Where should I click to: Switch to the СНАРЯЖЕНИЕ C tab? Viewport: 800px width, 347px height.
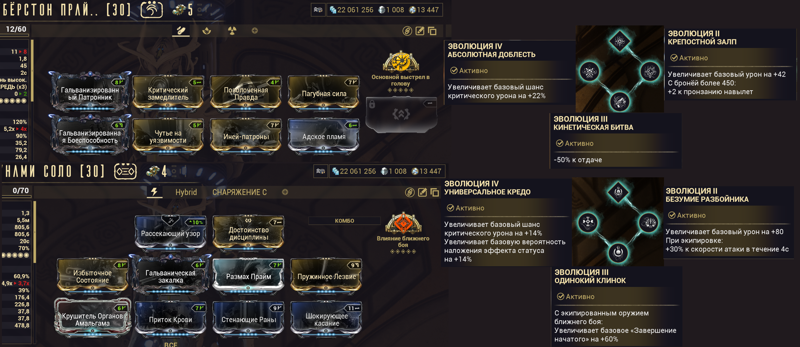(x=239, y=192)
